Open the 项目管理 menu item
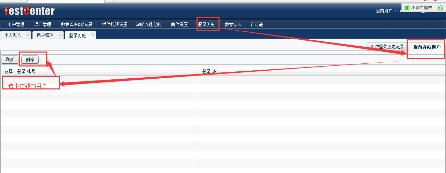Screen dimensions: 446x173 43,25
